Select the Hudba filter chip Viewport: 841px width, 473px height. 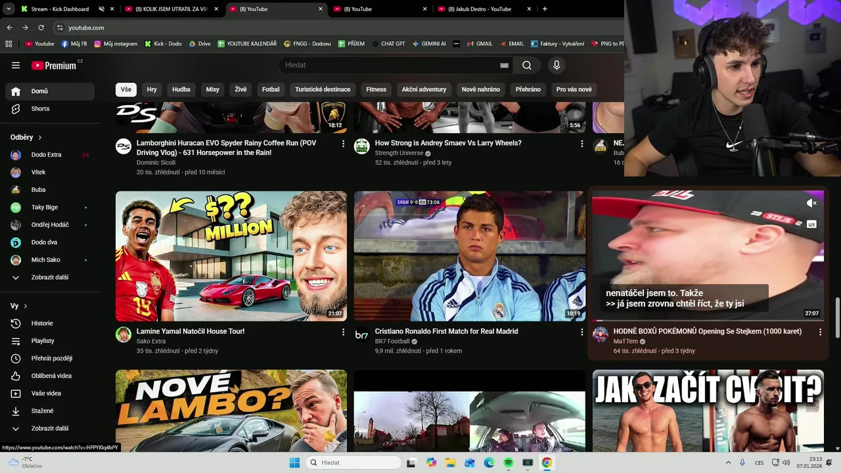tap(181, 89)
